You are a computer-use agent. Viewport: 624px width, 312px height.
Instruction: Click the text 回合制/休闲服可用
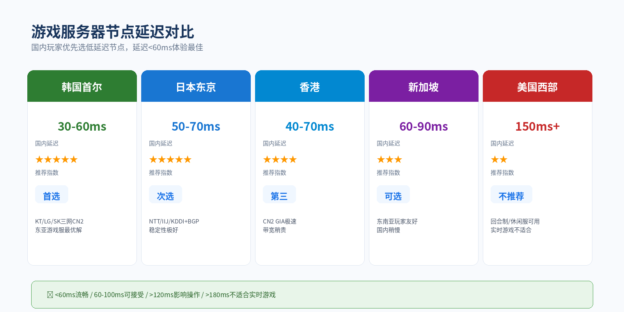(515, 222)
